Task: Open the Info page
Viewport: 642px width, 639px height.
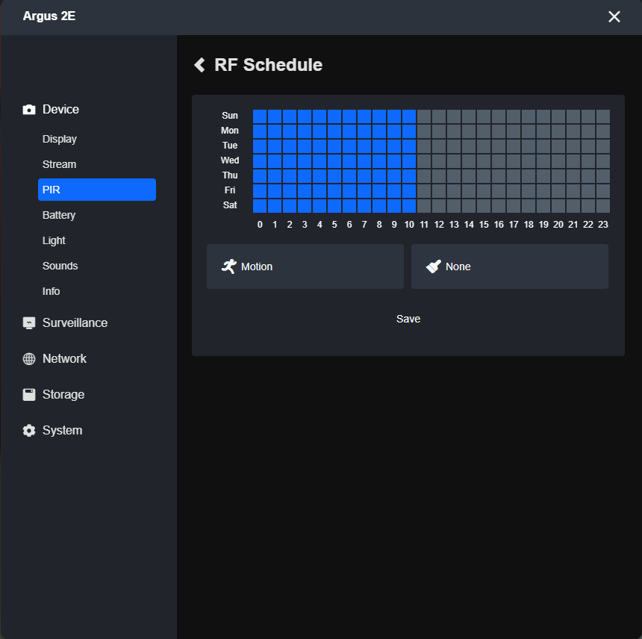Action: click(97, 291)
